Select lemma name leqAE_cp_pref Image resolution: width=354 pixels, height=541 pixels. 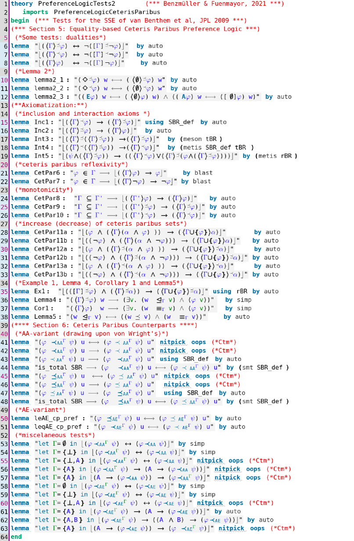60,426
